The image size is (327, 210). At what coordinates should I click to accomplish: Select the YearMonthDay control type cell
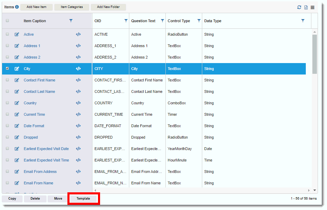pyautogui.click(x=184, y=149)
